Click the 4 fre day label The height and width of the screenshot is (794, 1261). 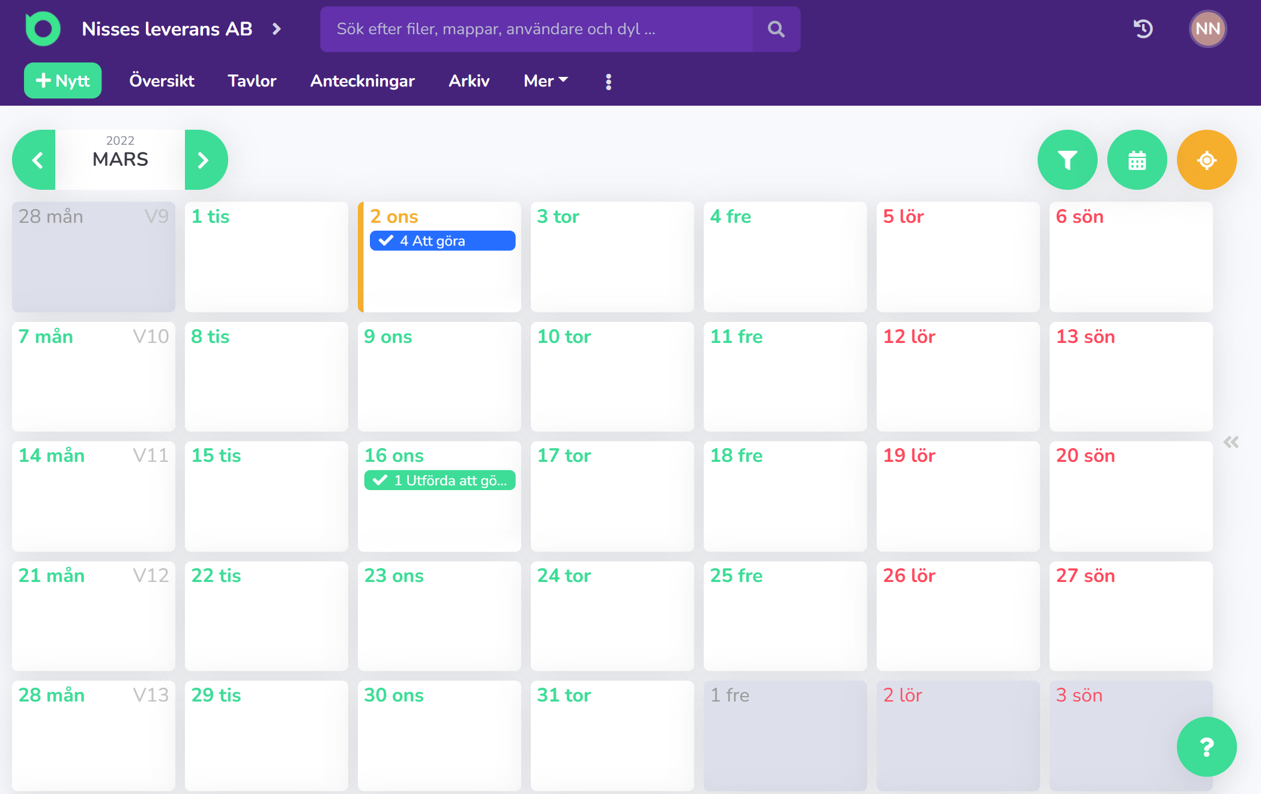pyautogui.click(x=730, y=216)
